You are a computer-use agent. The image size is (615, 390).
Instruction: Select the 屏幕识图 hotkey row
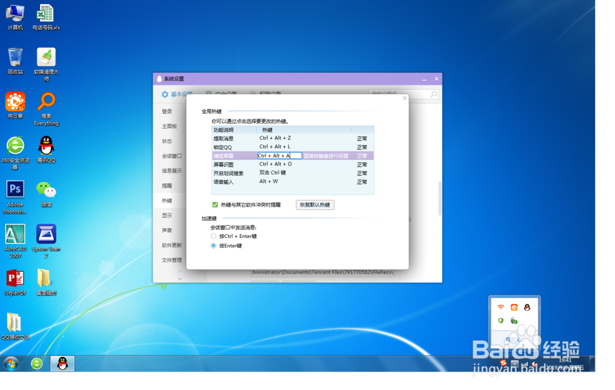(x=293, y=164)
